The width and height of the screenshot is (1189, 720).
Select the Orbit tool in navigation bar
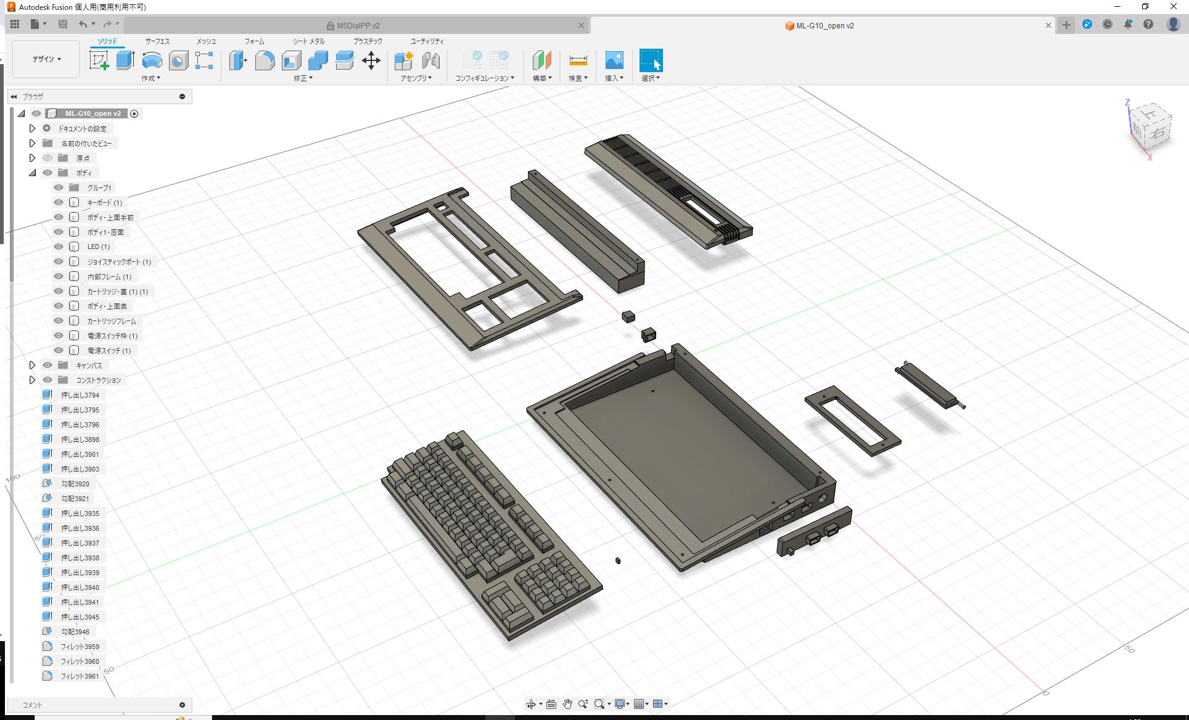[x=532, y=703]
